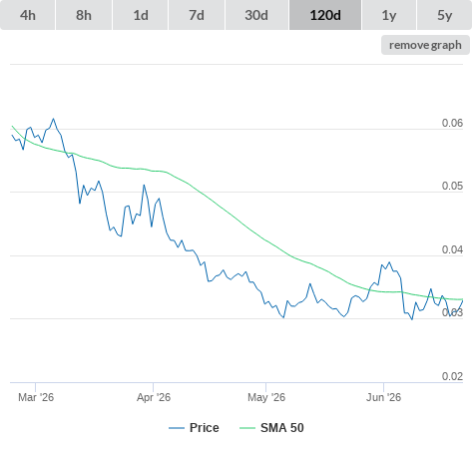The image size is (473, 454).
Task: Switch to the 8h time range
Action: tap(84, 15)
